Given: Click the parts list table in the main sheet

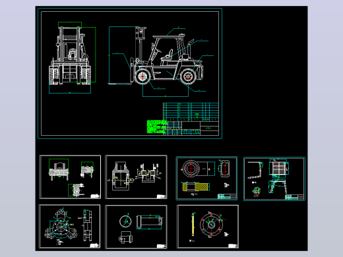Looking at the screenshot, I should [x=191, y=112].
